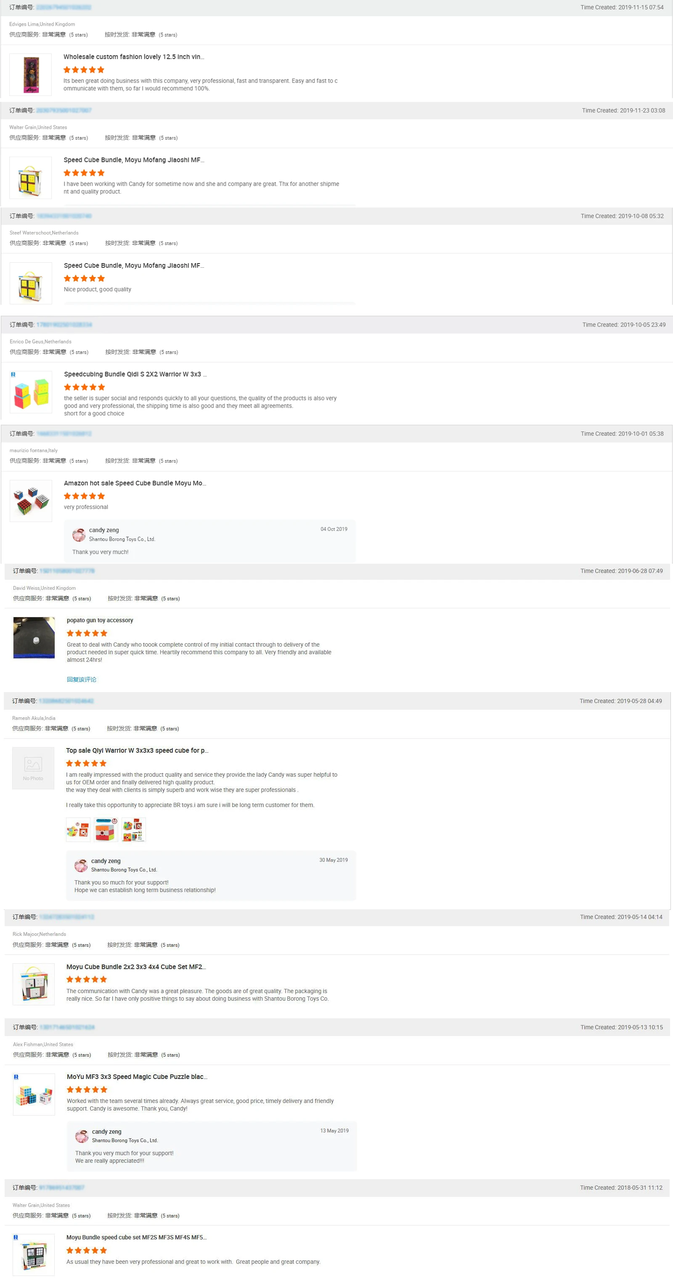Click candy zeng avatar in 13 May reply
The height and width of the screenshot is (1284, 673).
[x=82, y=1136]
